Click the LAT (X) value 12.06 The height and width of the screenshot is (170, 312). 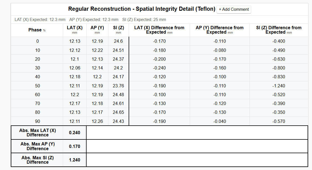pos(75,68)
